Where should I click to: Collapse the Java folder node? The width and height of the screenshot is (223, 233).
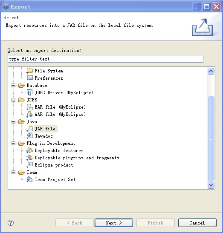tap(13, 122)
